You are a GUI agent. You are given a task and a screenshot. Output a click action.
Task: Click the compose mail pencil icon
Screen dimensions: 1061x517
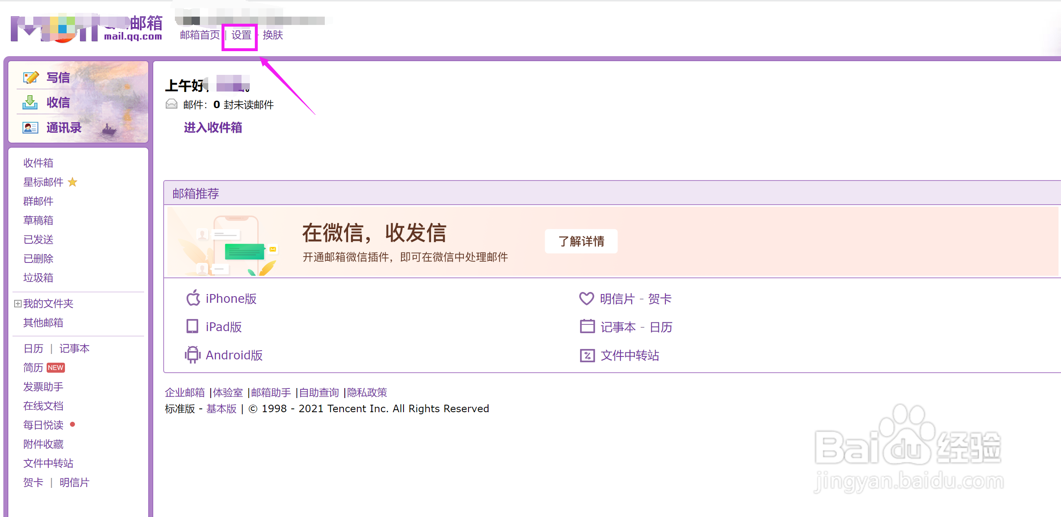[x=31, y=77]
